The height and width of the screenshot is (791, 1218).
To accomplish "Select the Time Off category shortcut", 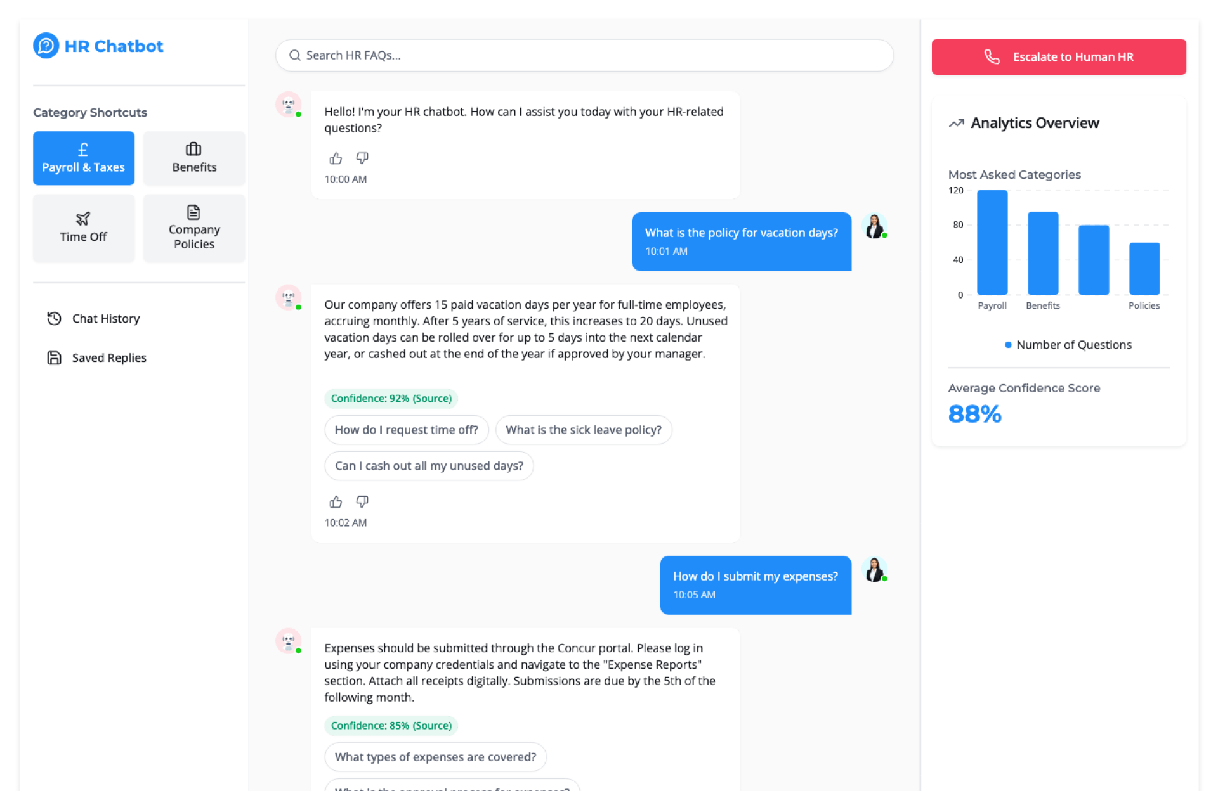I will click(83, 228).
